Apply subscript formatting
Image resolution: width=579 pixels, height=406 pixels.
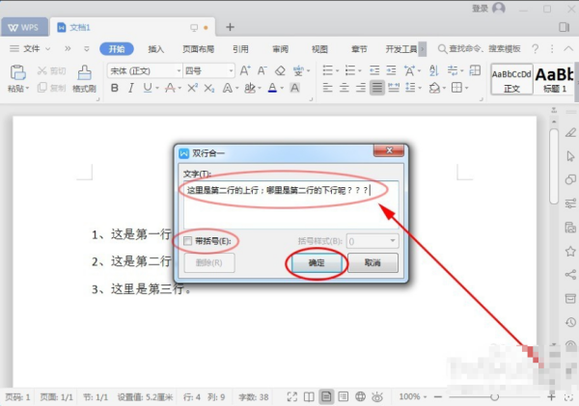[x=209, y=88]
